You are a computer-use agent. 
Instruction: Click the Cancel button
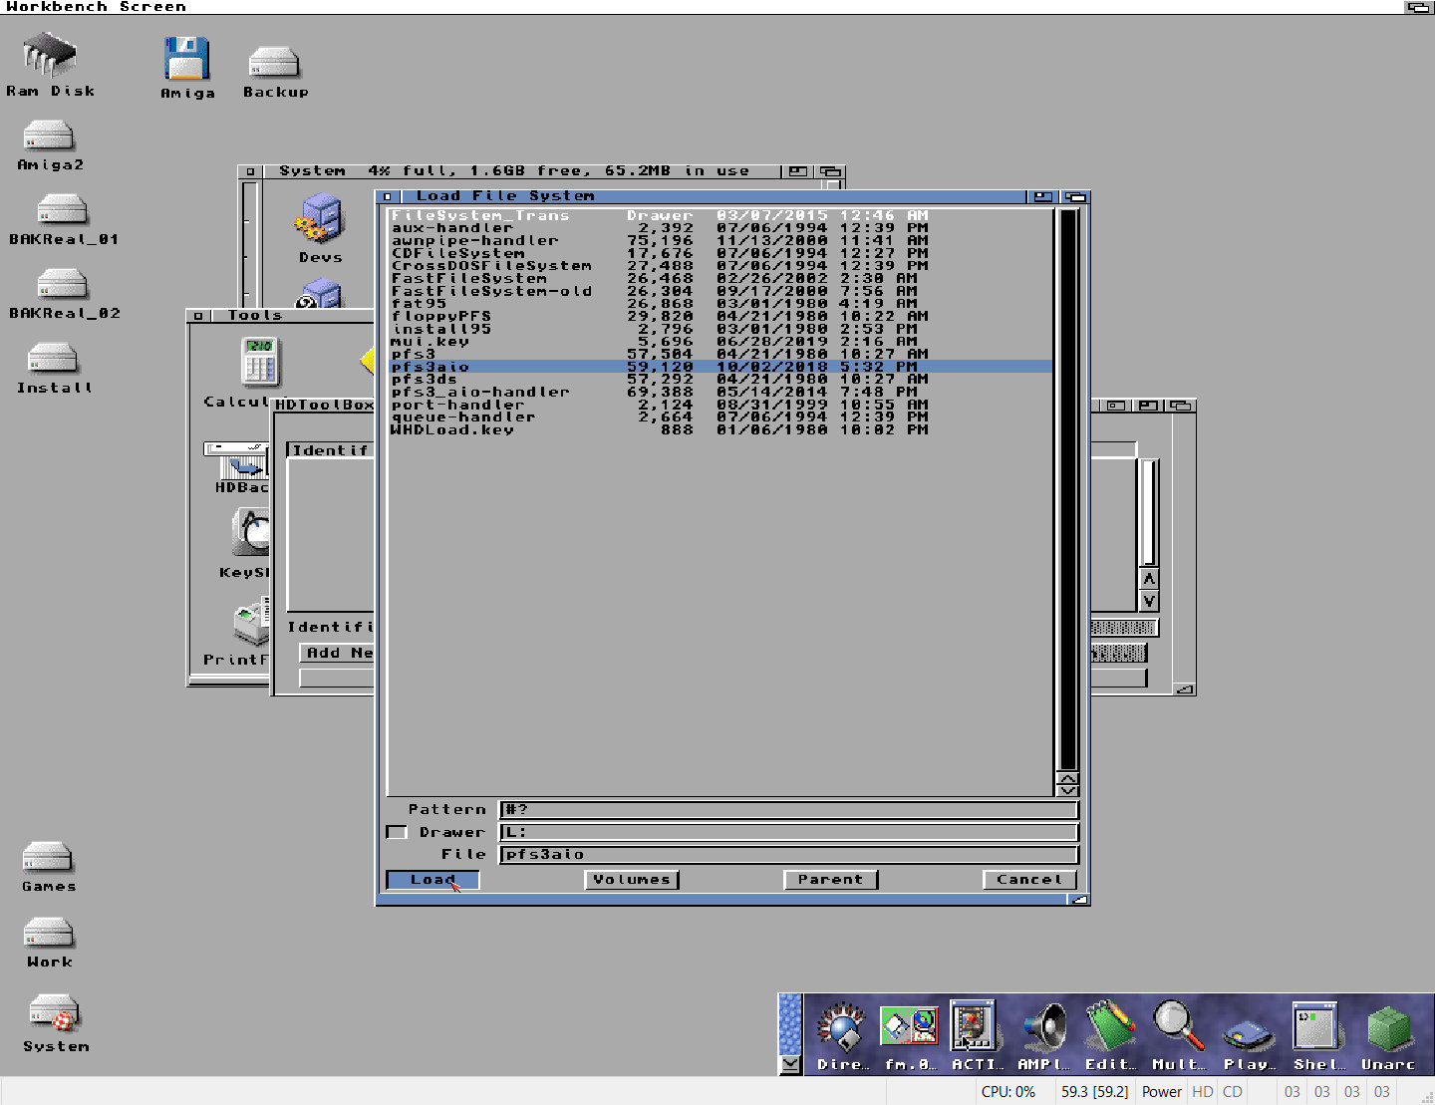tap(1030, 880)
